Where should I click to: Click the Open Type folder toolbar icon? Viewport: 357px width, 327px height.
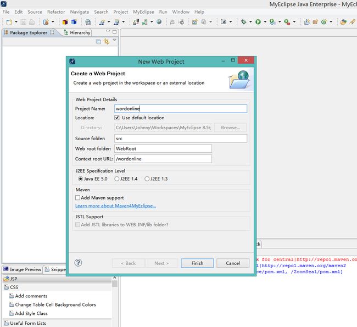click(x=343, y=22)
